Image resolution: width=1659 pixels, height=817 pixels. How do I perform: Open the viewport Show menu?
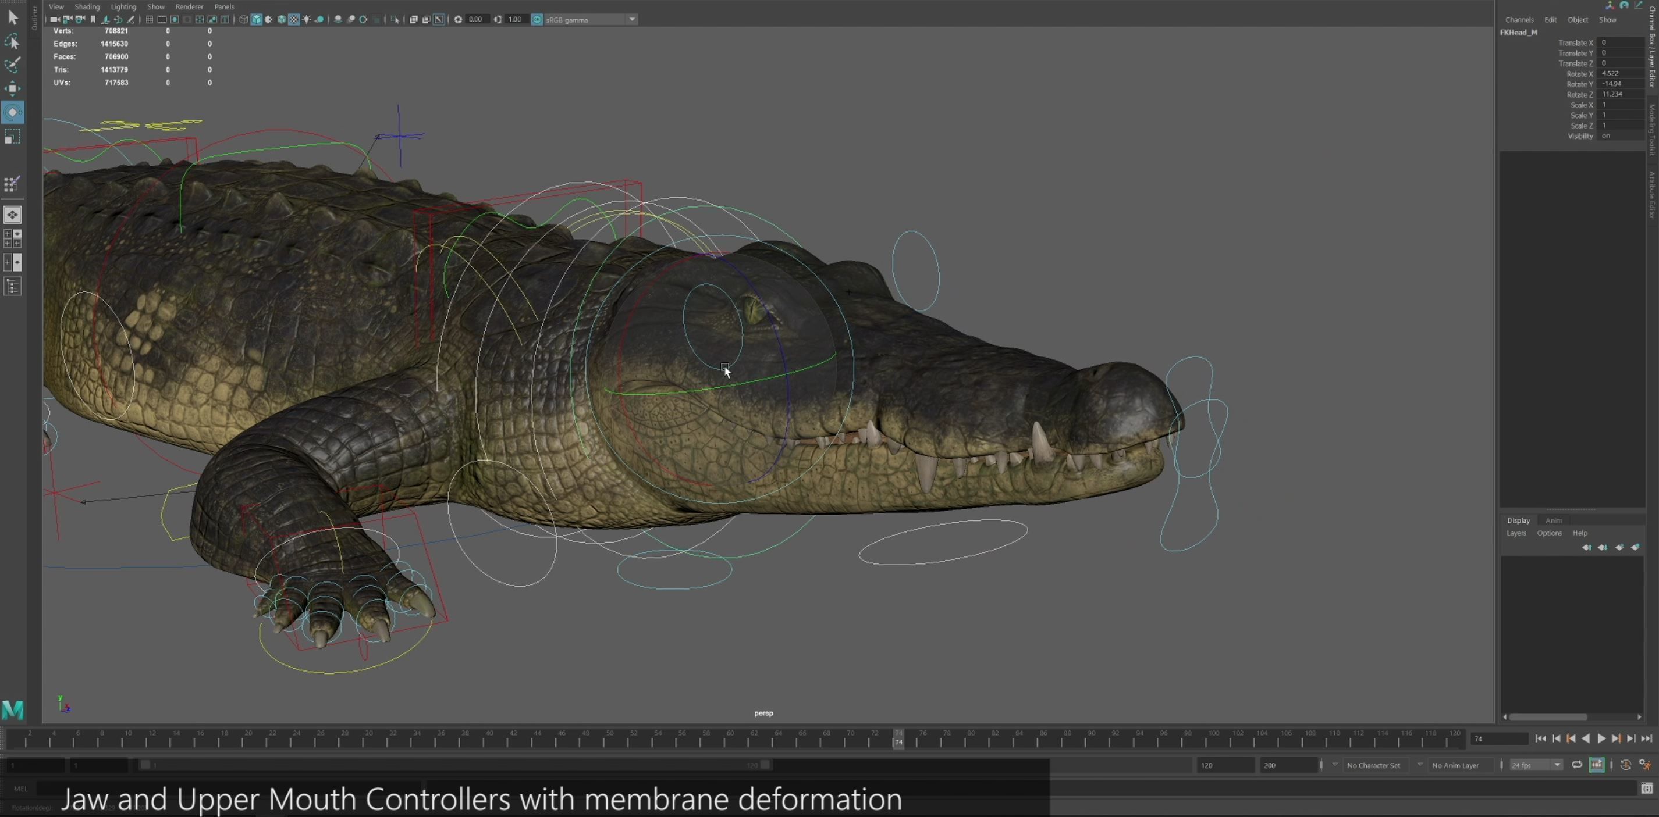[156, 6]
